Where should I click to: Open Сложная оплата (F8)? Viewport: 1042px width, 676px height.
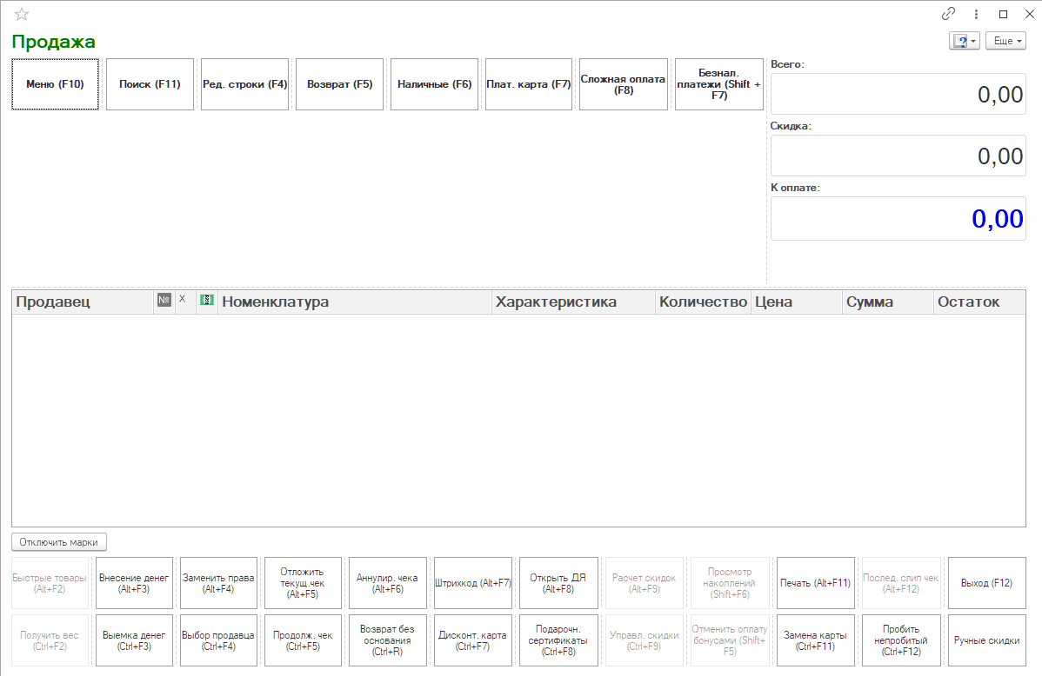tap(624, 84)
